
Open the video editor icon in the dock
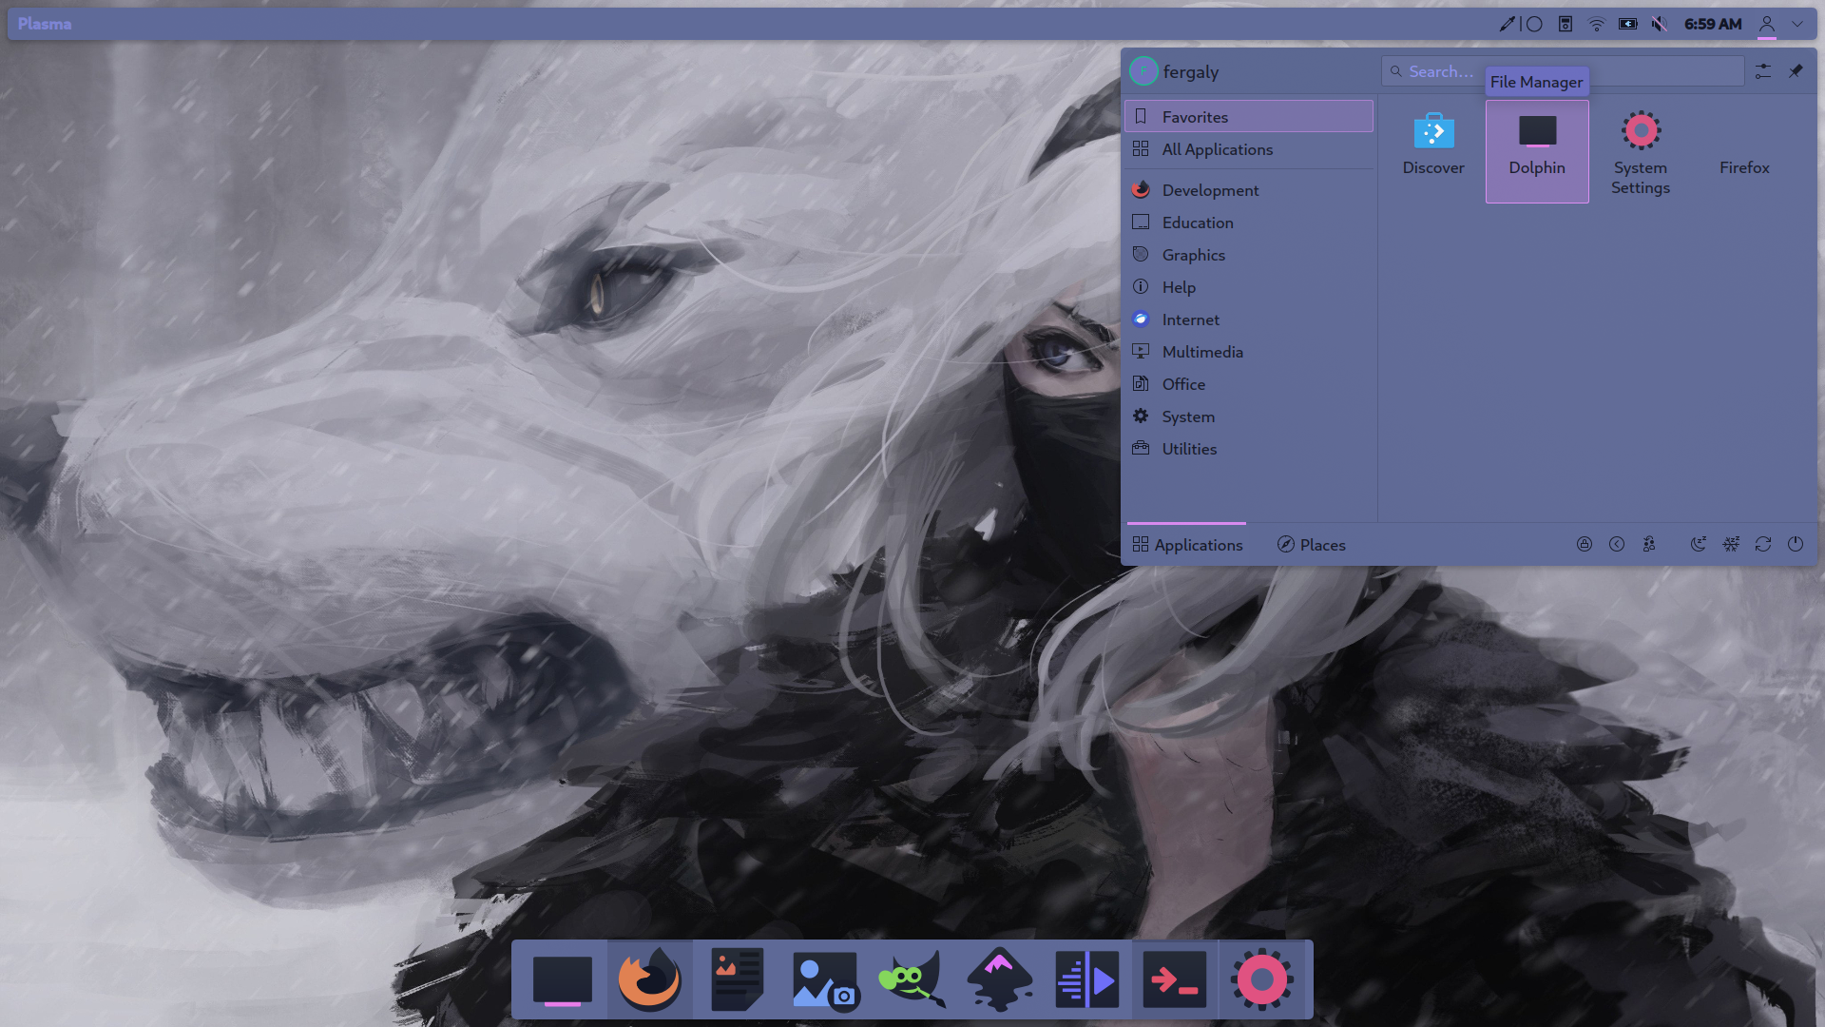click(x=1087, y=980)
